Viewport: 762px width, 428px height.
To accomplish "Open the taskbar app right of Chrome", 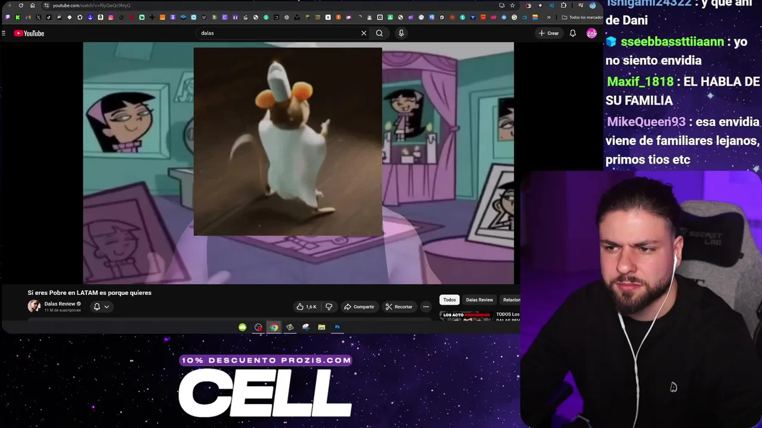I will coord(290,327).
